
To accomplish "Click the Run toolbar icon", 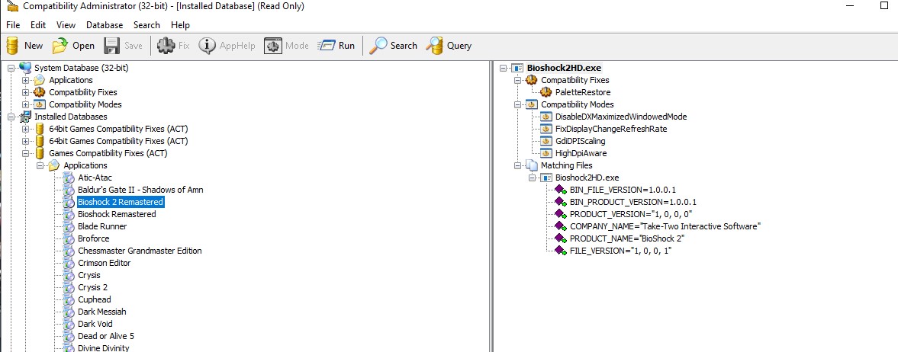I will point(326,46).
